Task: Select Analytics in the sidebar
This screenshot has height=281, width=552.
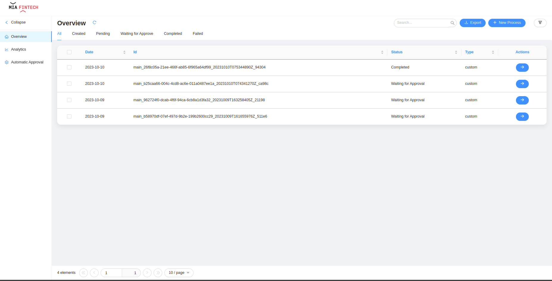Action: point(18,49)
